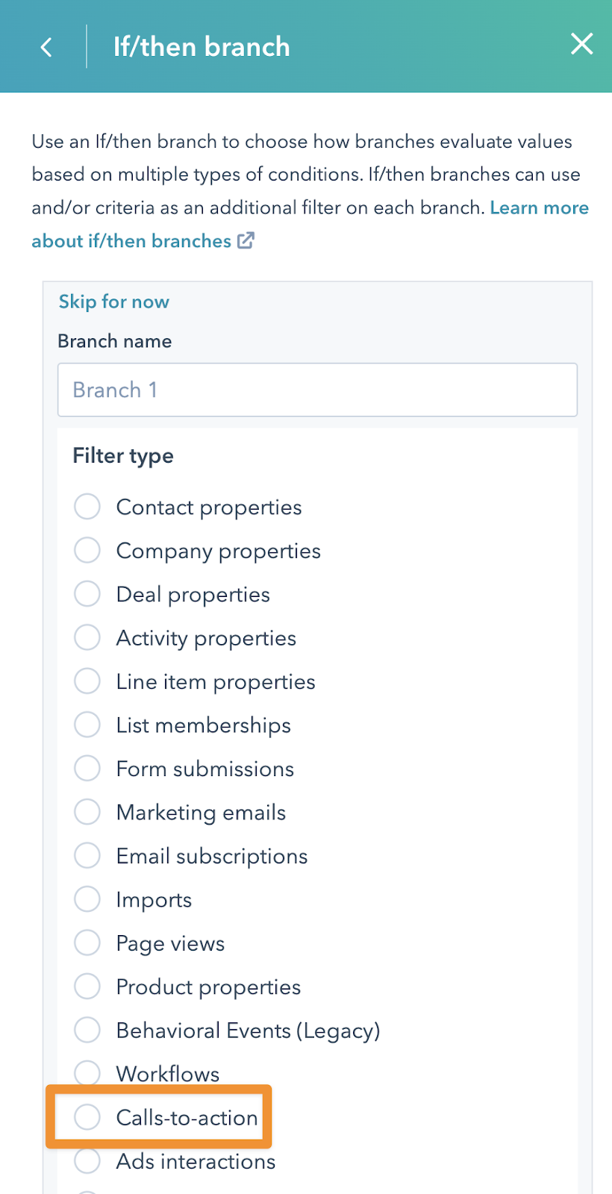Select Page views as filter type
Image resolution: width=612 pixels, height=1194 pixels.
tap(87, 943)
